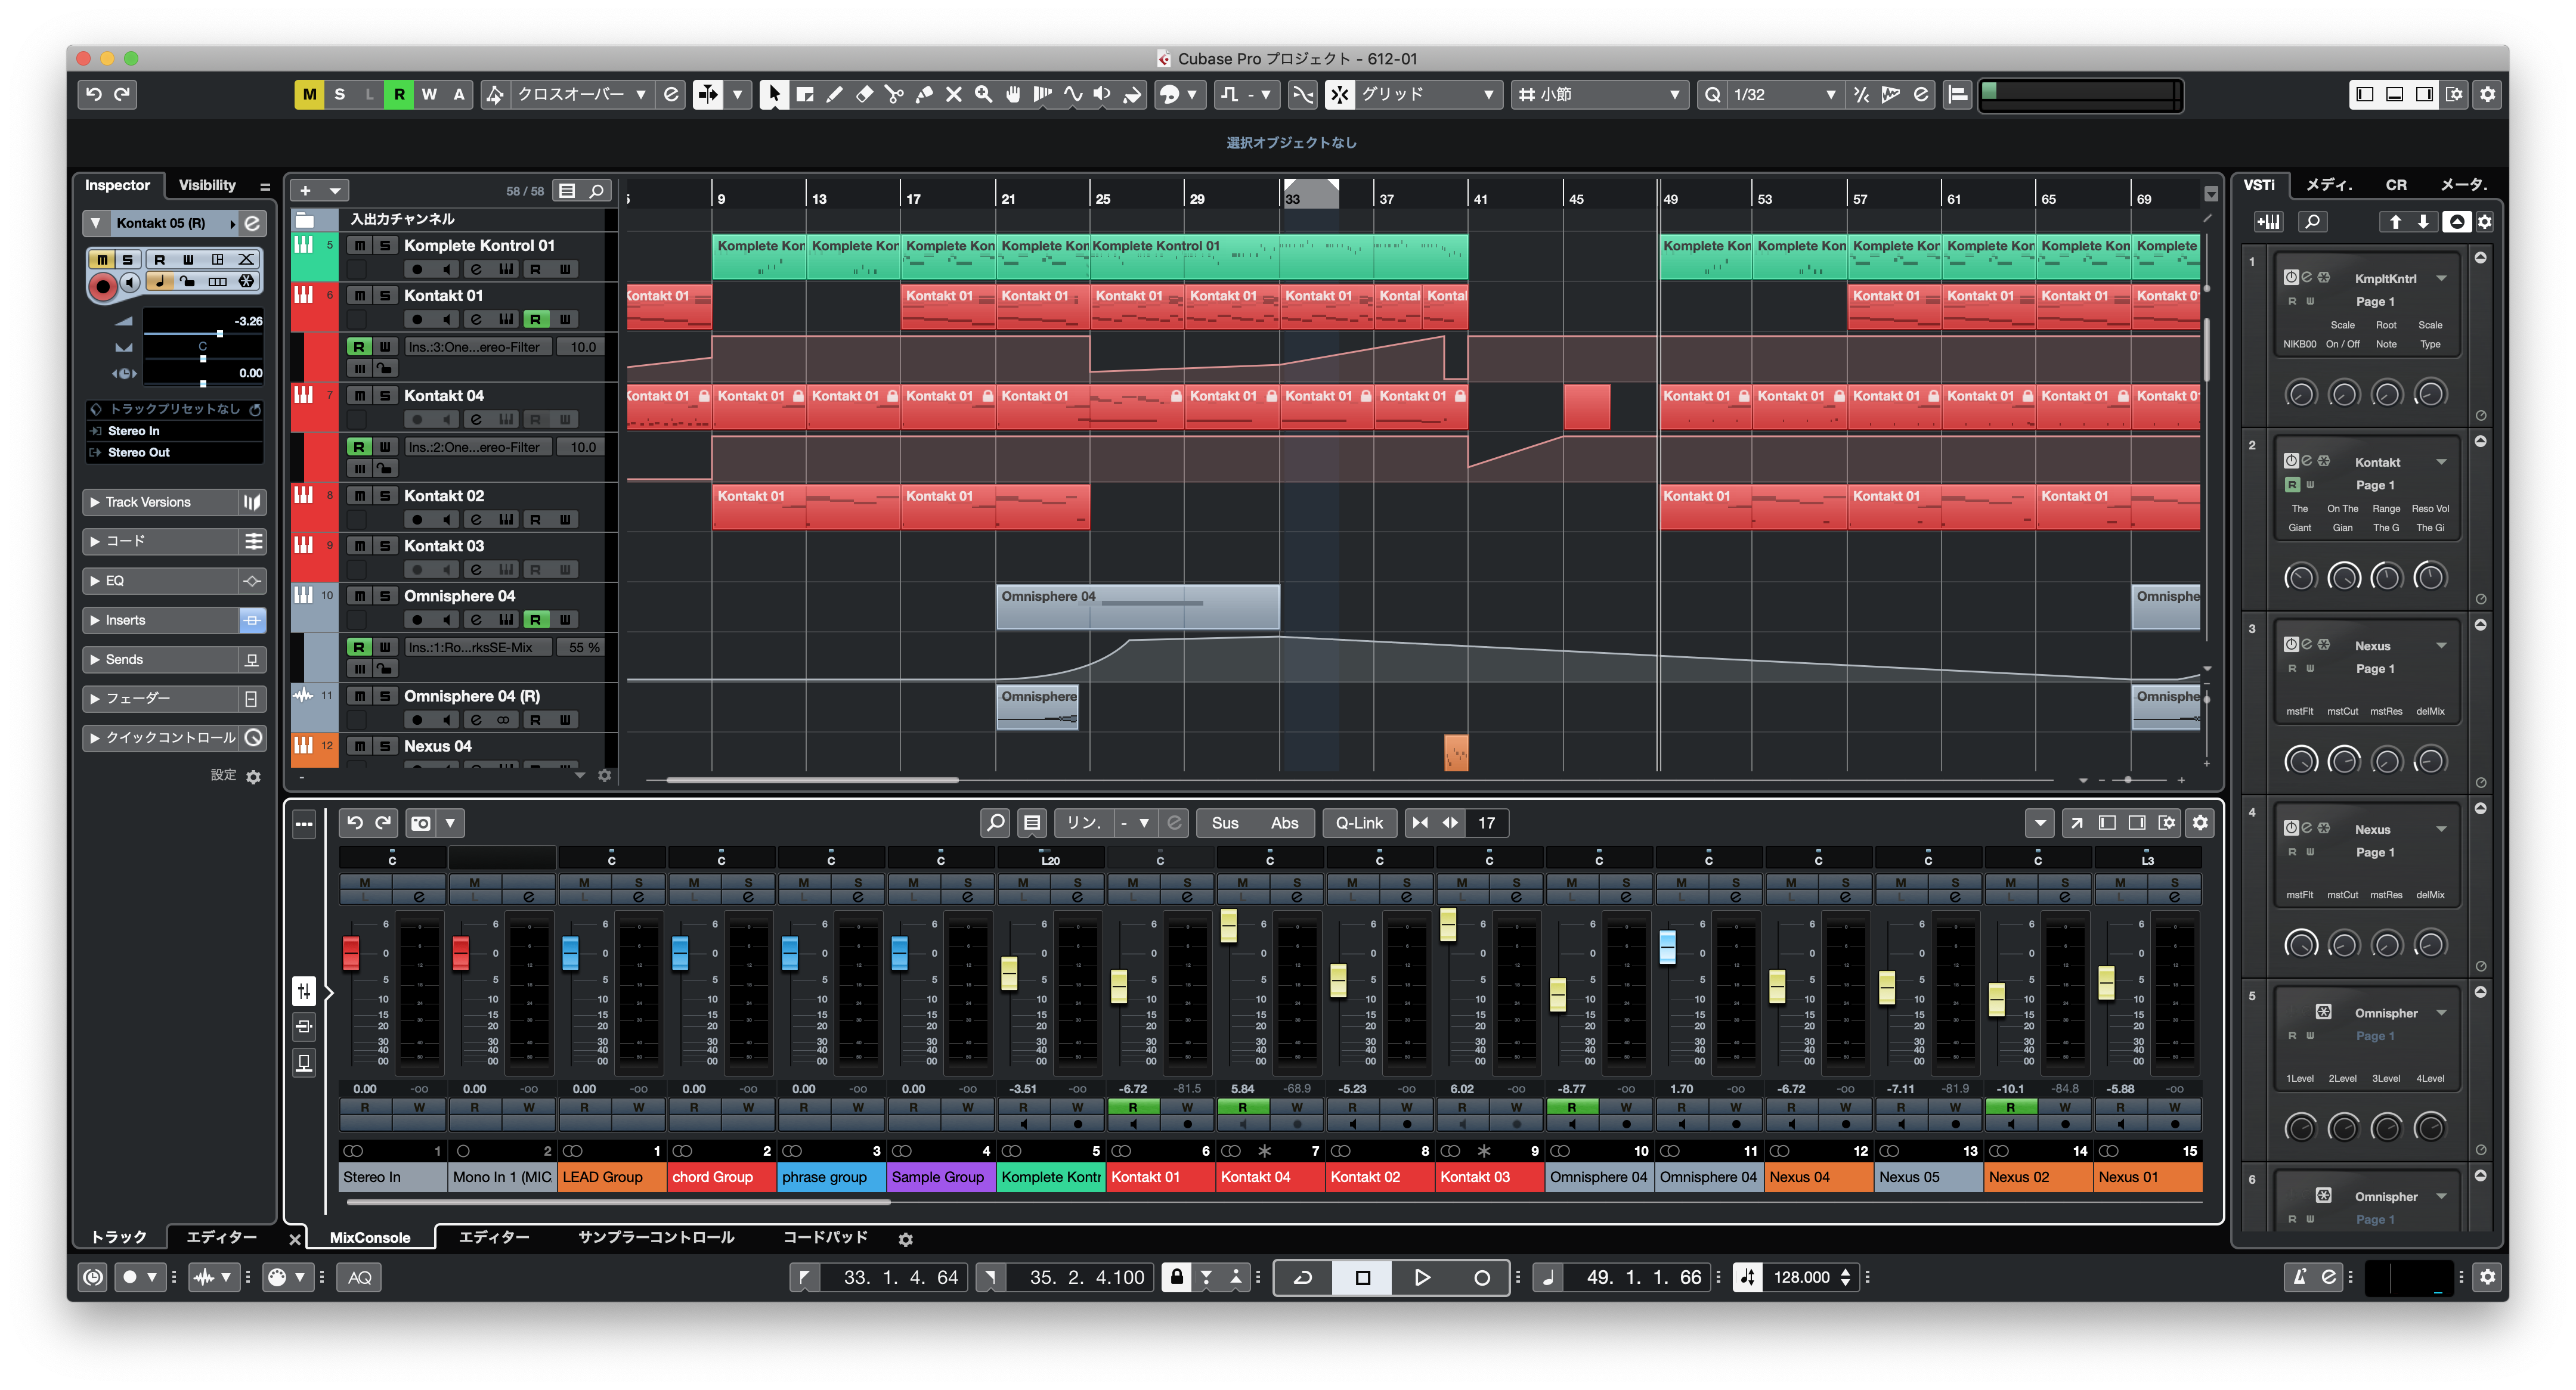Open the chord pads tab
The height and width of the screenshot is (1390, 2576).
coord(825,1237)
